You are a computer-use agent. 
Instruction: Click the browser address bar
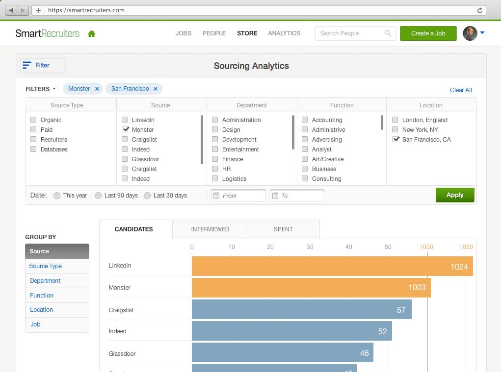tap(259, 10)
